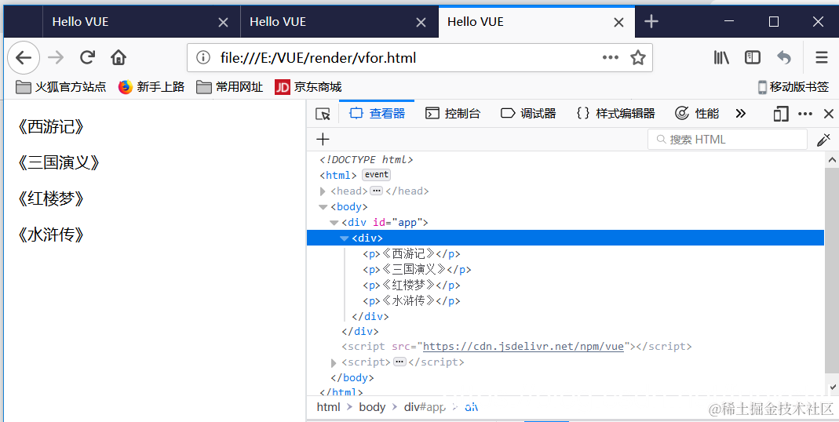Open the 常用网址 bookmark folder

coord(229,86)
